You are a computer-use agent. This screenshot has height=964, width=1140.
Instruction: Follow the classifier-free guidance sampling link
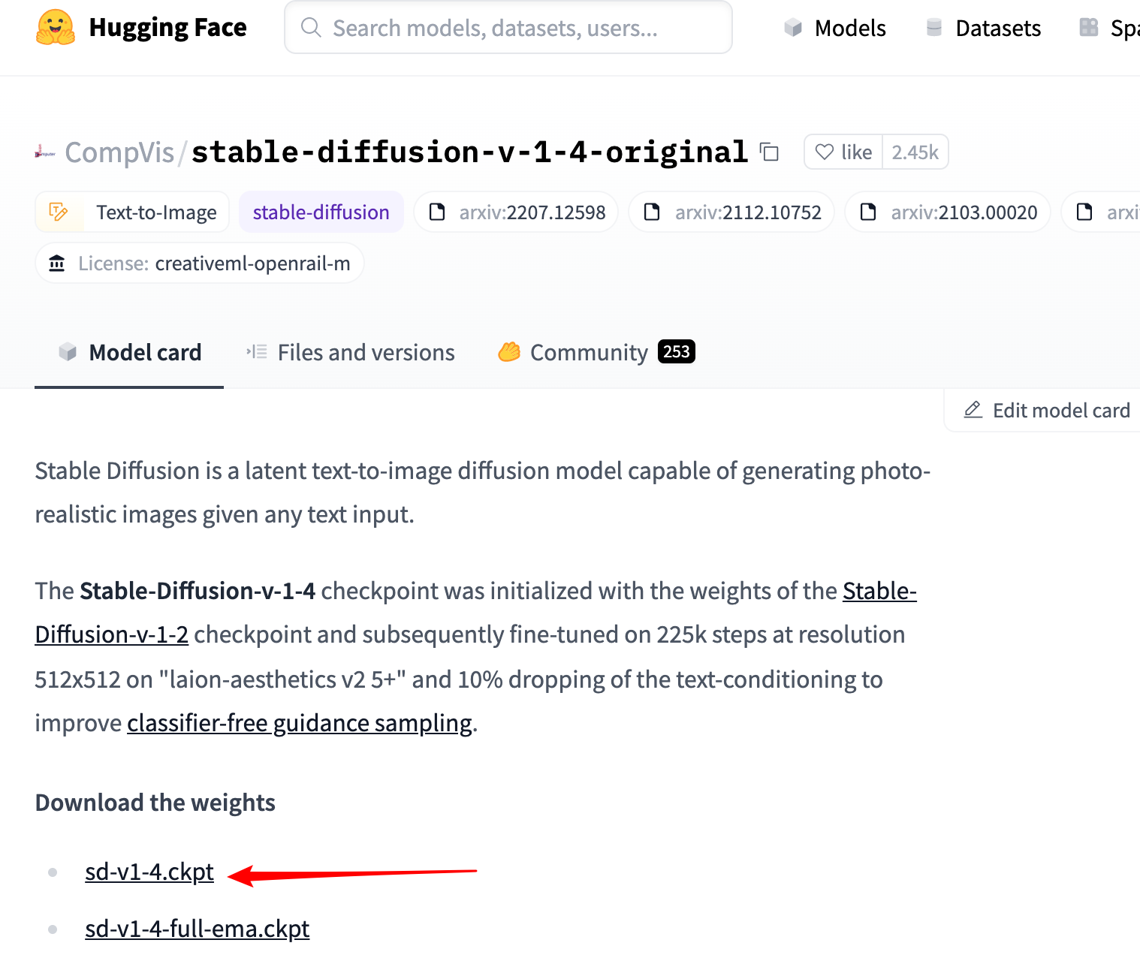[x=300, y=723]
